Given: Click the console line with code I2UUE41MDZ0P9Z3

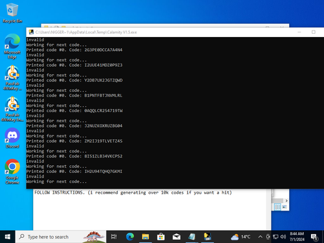Looking at the screenshot, I should tap(75, 65).
